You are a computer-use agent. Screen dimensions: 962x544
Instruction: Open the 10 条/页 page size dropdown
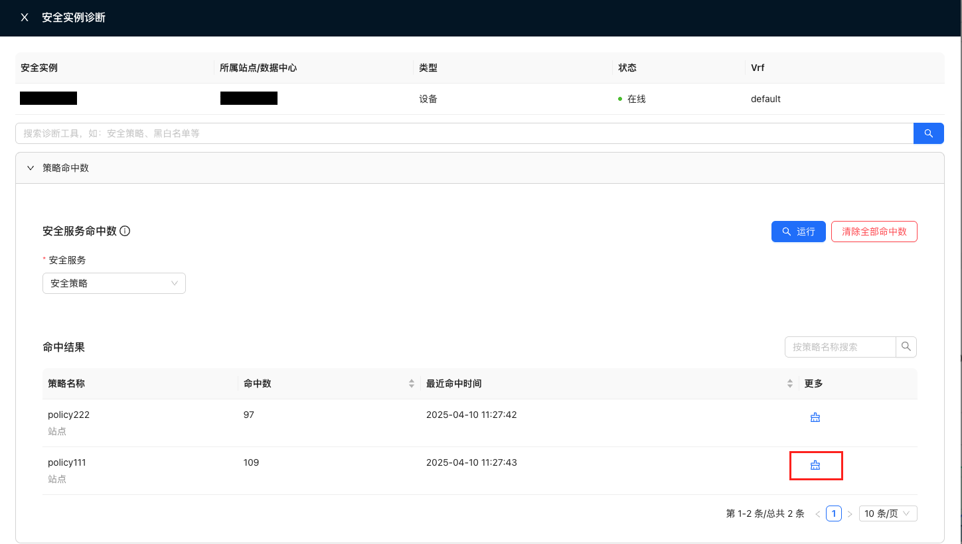pyautogui.click(x=888, y=513)
